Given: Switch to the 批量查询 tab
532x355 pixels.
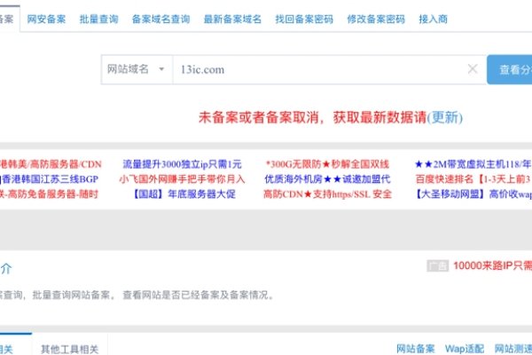Looking at the screenshot, I should (98, 19).
